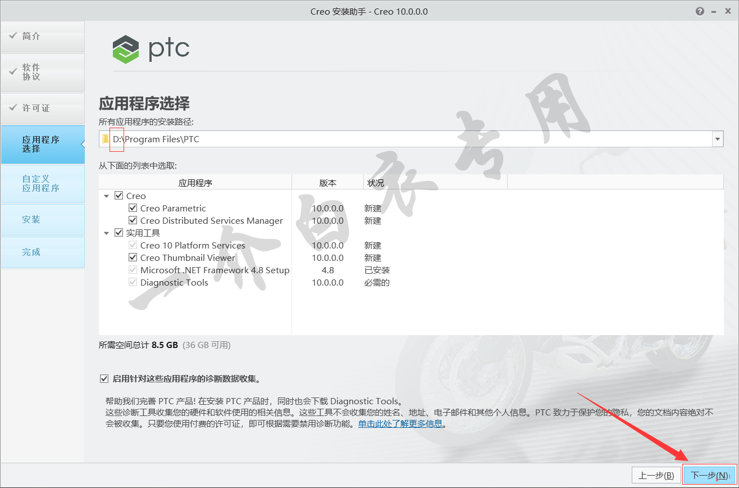Select the Creo Distributed Services Manager label
The image size is (739, 488).
point(212,220)
